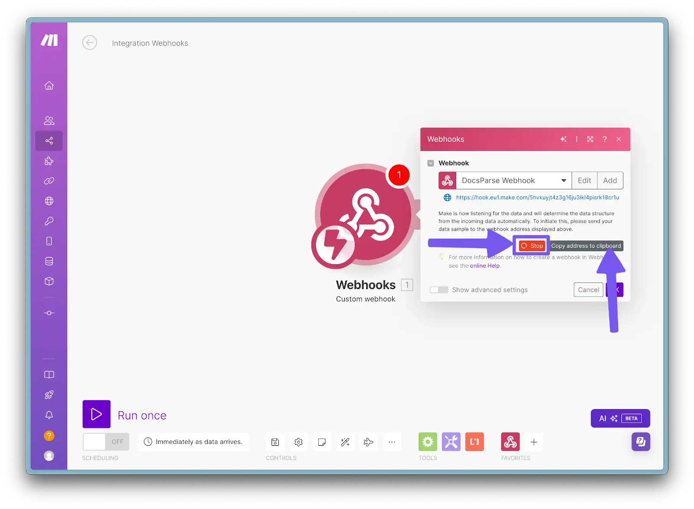The height and width of the screenshot is (509, 694).
Task: Open the Notifications bell icon
Action: (x=49, y=415)
